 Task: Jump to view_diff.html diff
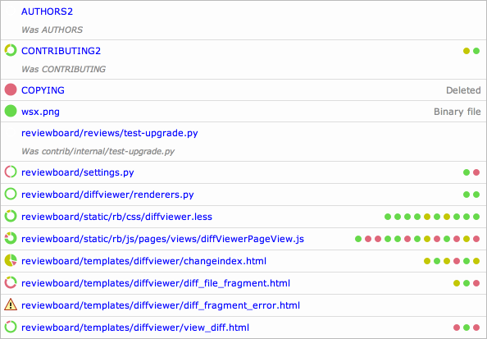tap(135, 328)
